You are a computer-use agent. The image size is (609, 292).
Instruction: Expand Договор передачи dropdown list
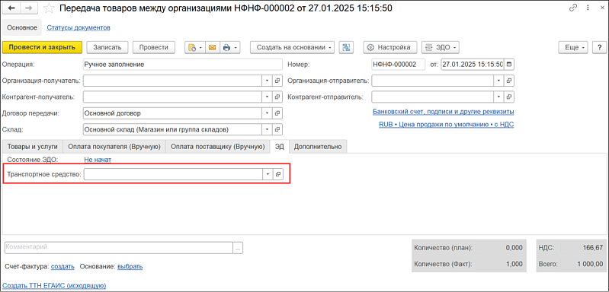(x=268, y=113)
